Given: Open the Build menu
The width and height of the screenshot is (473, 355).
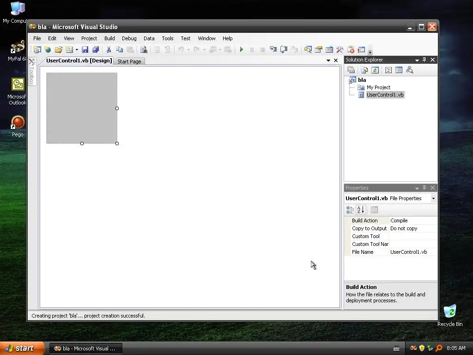Looking at the screenshot, I should click(x=109, y=38).
